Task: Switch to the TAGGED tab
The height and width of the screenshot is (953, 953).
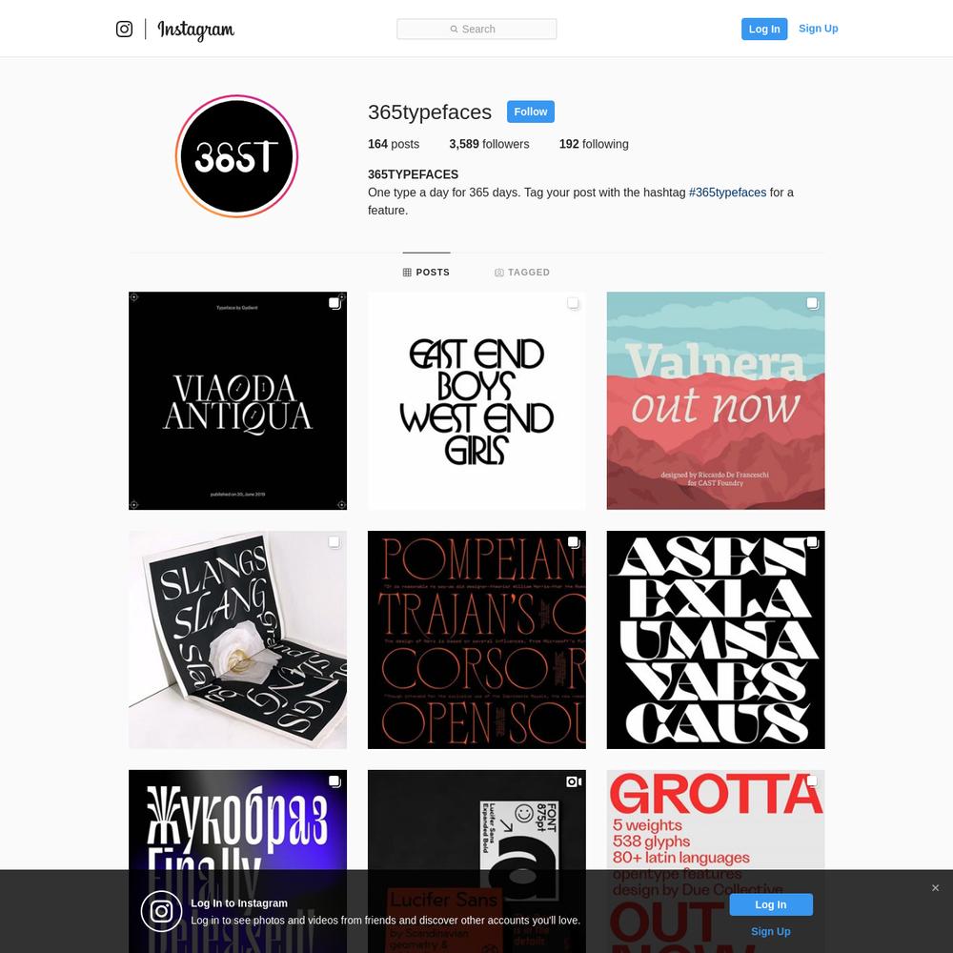Action: (x=522, y=273)
